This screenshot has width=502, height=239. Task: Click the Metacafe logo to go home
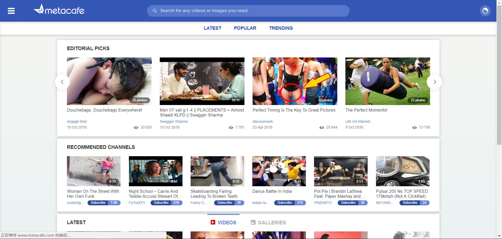[x=59, y=10]
